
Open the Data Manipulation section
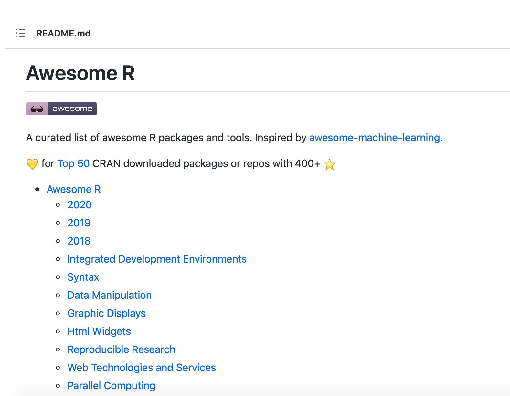(109, 295)
